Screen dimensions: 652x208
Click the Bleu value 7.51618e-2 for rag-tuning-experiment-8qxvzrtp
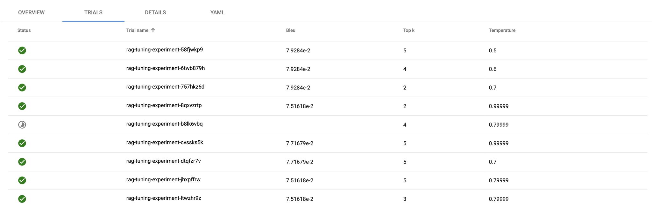(300, 106)
